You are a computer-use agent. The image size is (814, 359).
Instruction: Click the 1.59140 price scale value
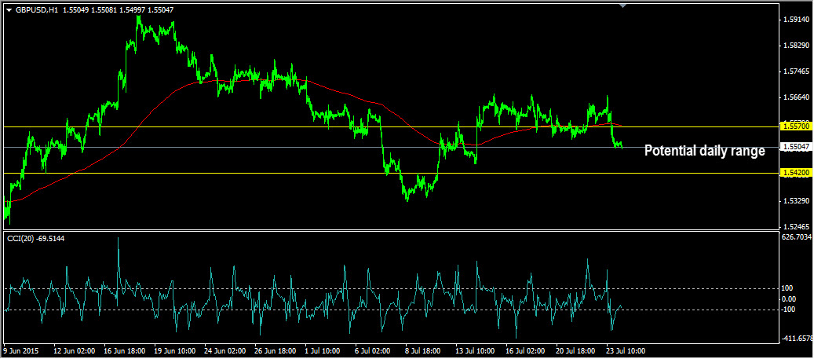[798, 20]
